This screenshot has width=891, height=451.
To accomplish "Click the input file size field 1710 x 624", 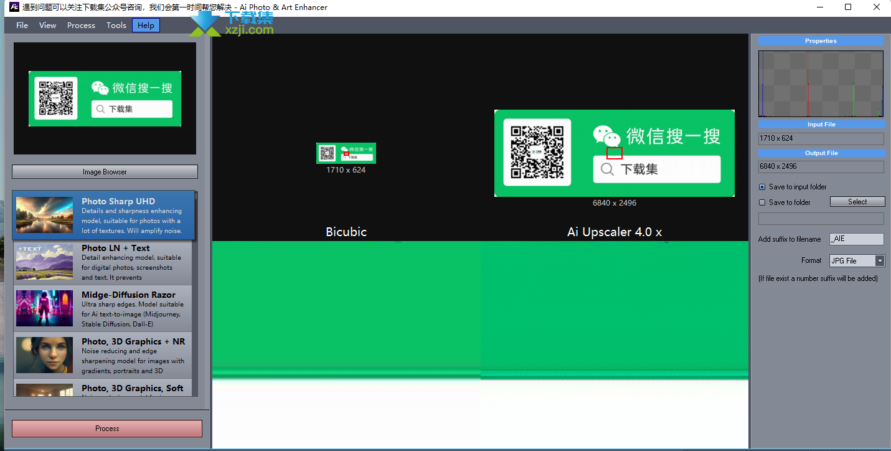I will (x=821, y=138).
